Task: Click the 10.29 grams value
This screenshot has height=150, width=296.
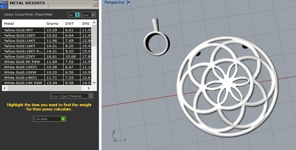Action: (51, 30)
